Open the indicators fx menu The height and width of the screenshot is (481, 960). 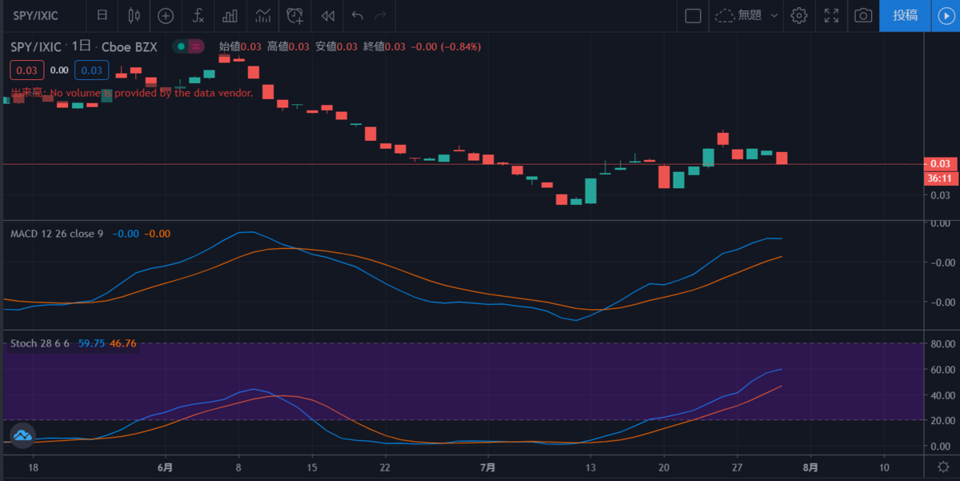[198, 15]
